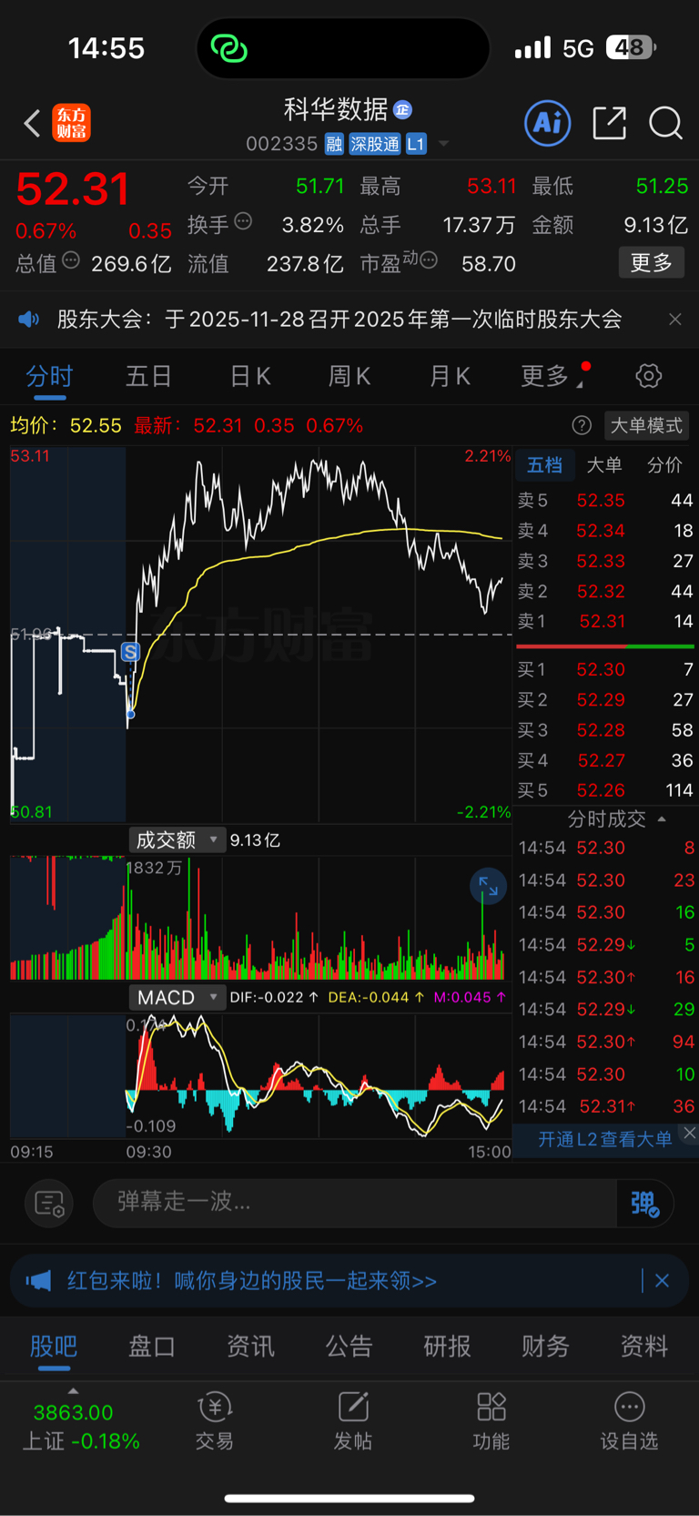Tap the speaker announcement icon
The width and height of the screenshot is (699, 1516).
pyautogui.click(x=29, y=320)
